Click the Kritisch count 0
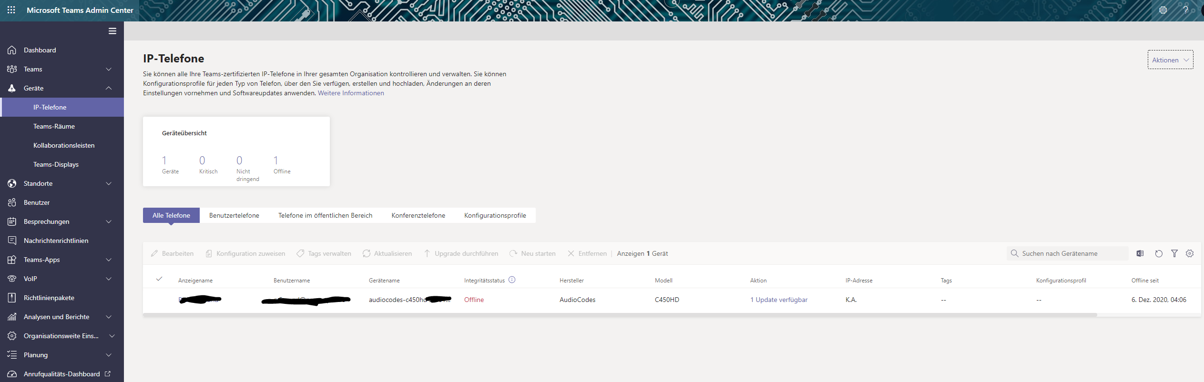 tap(202, 161)
